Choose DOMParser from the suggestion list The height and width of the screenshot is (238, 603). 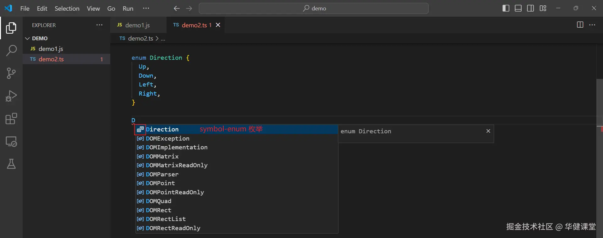point(162,174)
